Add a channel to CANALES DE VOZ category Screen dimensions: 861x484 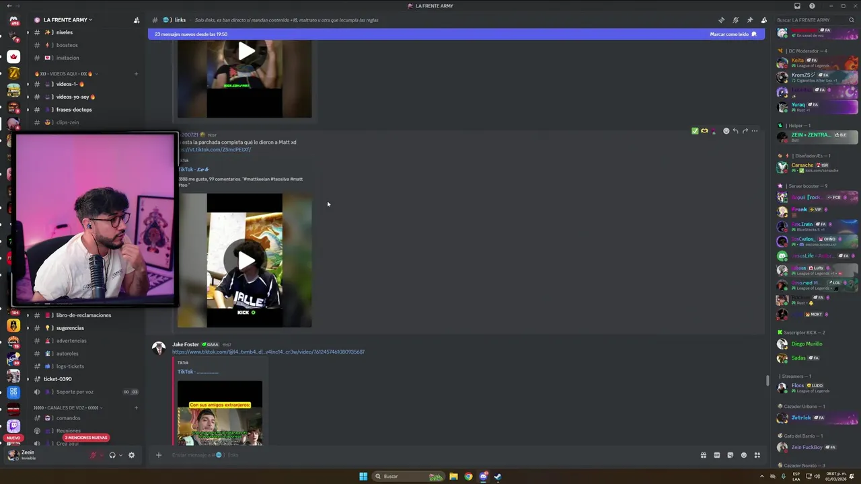click(x=136, y=407)
